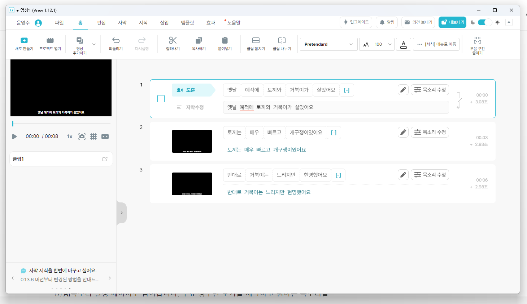Image resolution: width=527 pixels, height=304 pixels.
Task: Expand the add video dropdown arrow
Action: [94, 44]
